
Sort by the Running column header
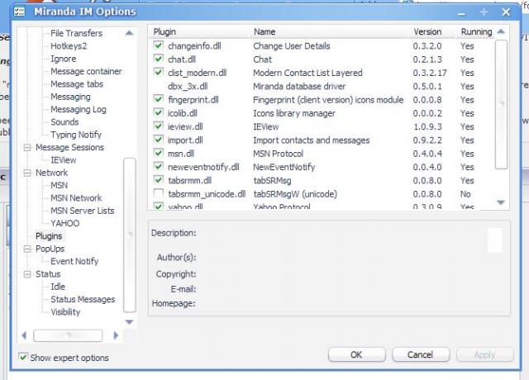tap(476, 31)
